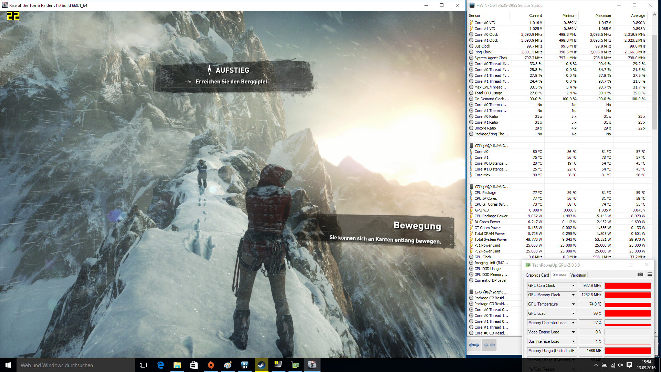Screen dimensions: 661x372
Task: Click the GPU Load red graph bar
Action: 627,313
